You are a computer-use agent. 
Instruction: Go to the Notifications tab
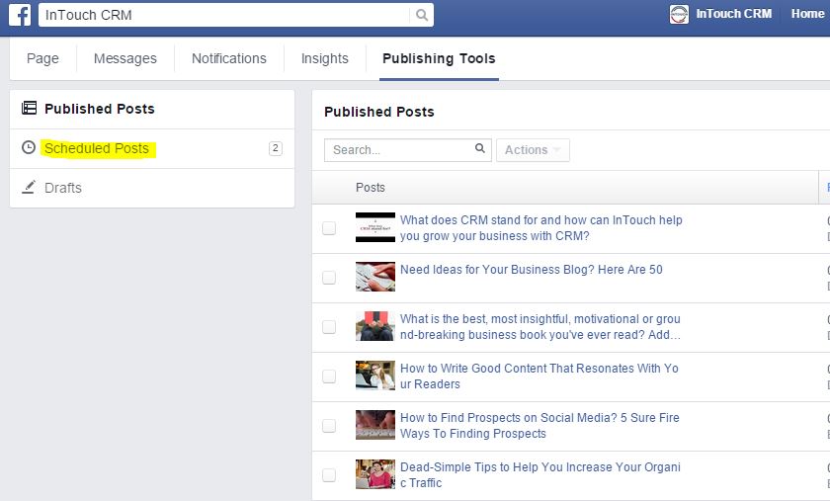click(228, 58)
